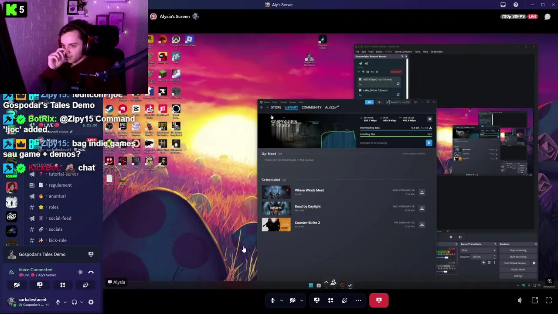The width and height of the screenshot is (558, 314).
Task: Stop watching stream with red button
Action: [379, 300]
